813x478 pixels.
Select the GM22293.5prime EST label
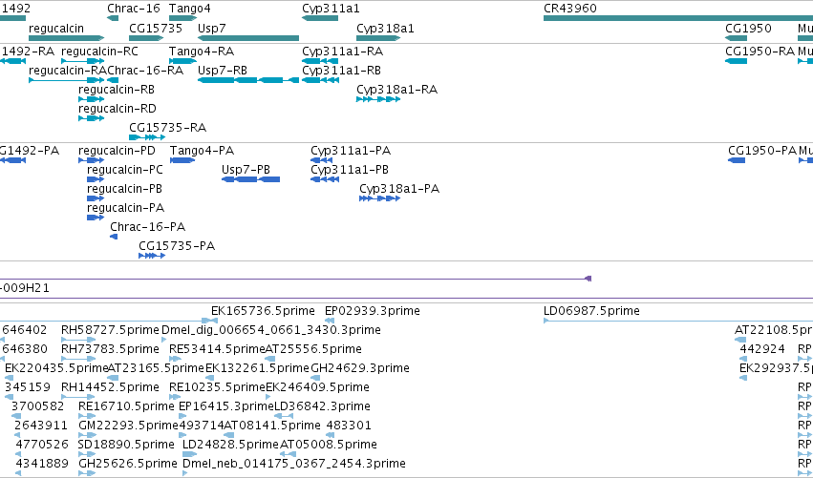click(129, 426)
